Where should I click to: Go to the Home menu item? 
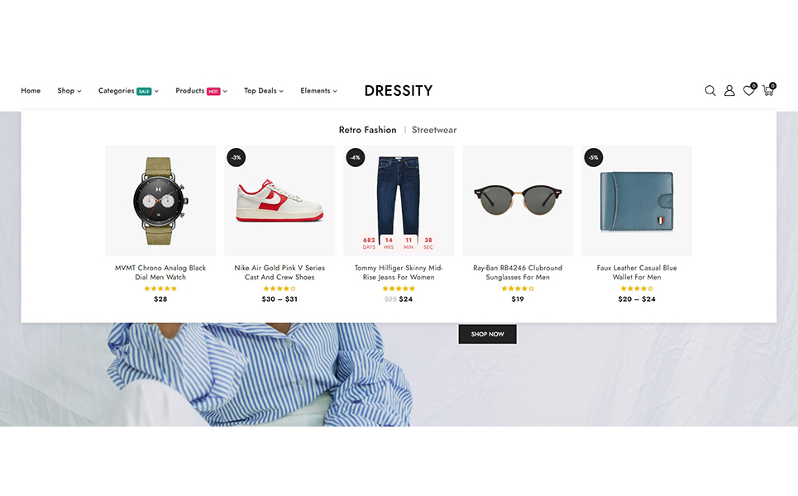point(31,91)
